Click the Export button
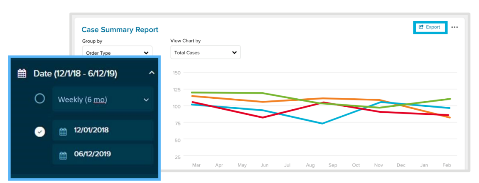479x183 pixels. [x=430, y=27]
